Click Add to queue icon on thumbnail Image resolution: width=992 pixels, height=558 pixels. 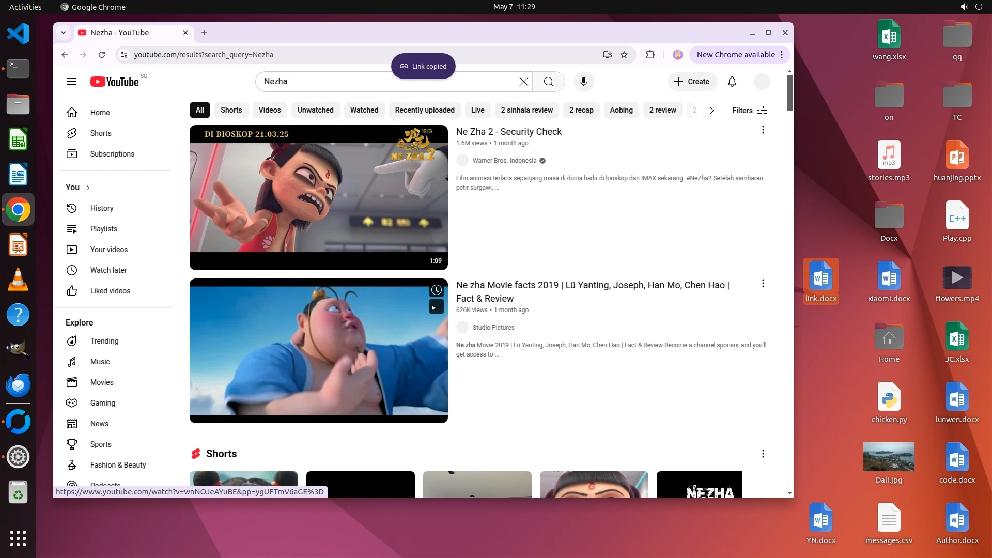437,307
